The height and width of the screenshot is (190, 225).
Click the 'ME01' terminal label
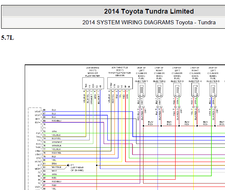(x=38, y=169)
